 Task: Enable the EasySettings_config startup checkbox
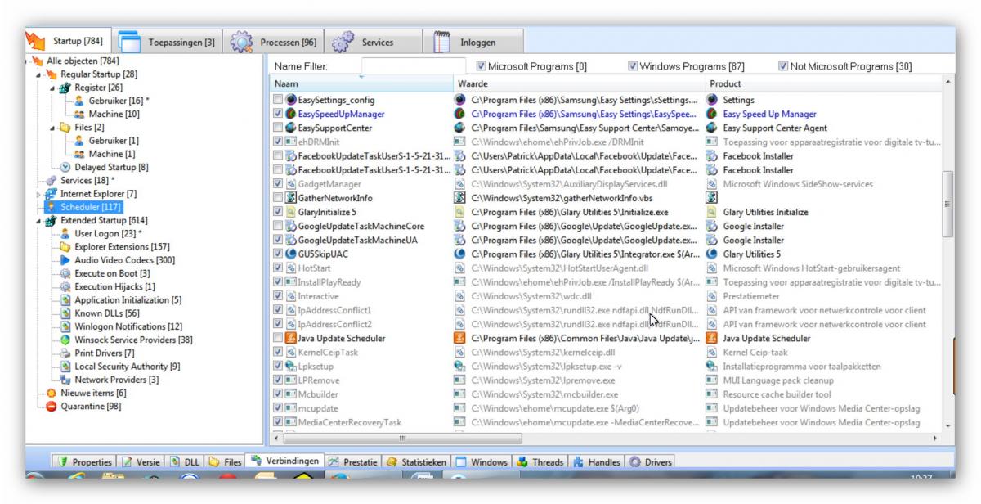278,100
